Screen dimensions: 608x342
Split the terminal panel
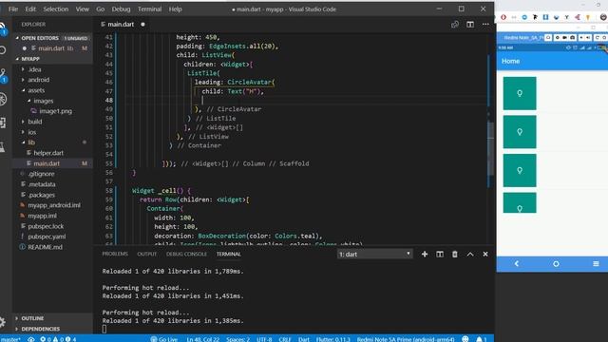point(440,255)
